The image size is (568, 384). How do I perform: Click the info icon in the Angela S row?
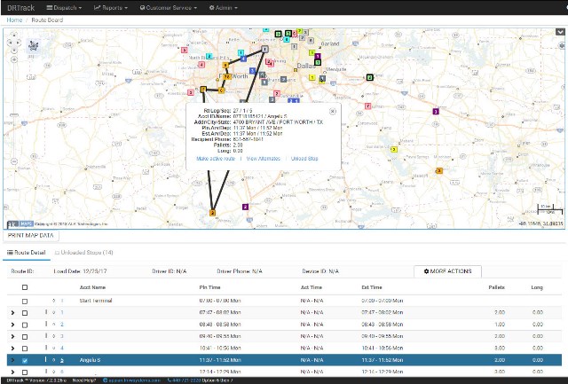coord(52,361)
